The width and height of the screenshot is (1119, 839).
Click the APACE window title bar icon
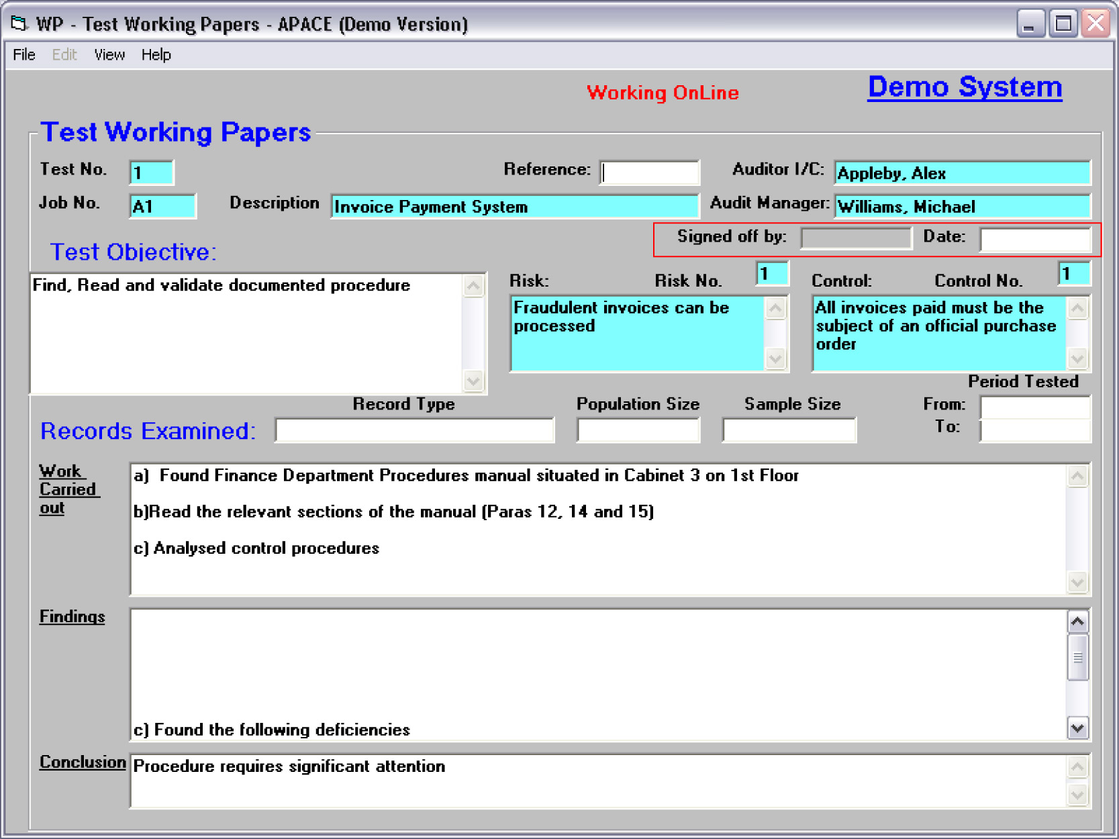point(19,24)
